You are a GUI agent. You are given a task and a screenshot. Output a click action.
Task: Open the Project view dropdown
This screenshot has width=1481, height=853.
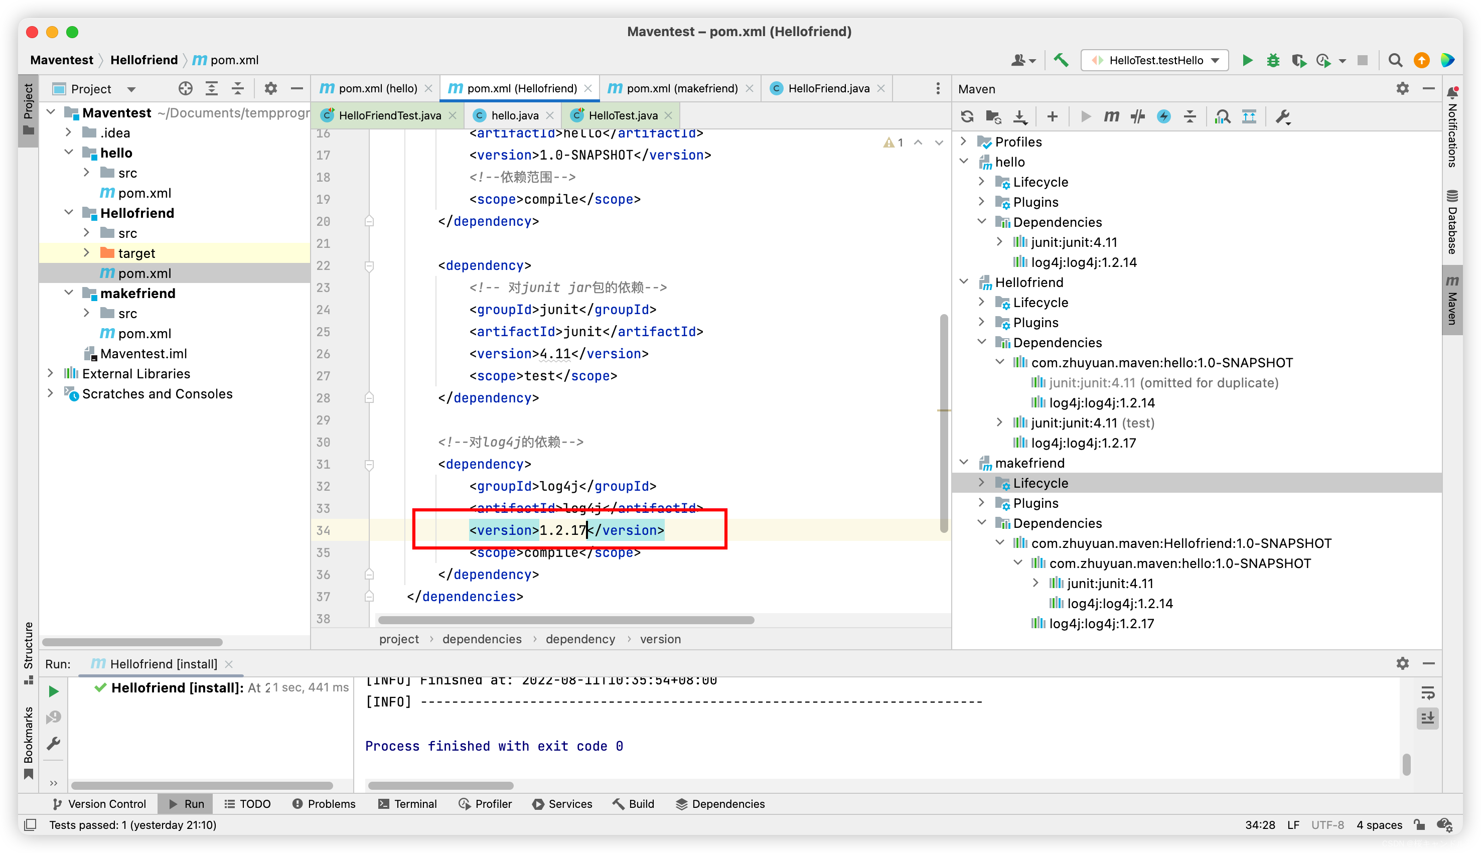click(131, 89)
